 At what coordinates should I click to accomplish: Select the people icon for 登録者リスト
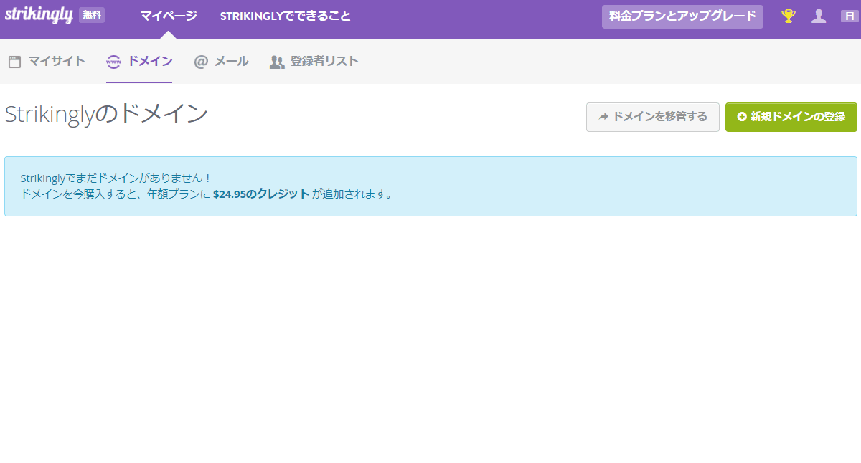click(x=276, y=62)
